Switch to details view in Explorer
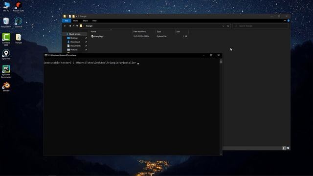Screen dimensions: 313x176 (284, 148)
